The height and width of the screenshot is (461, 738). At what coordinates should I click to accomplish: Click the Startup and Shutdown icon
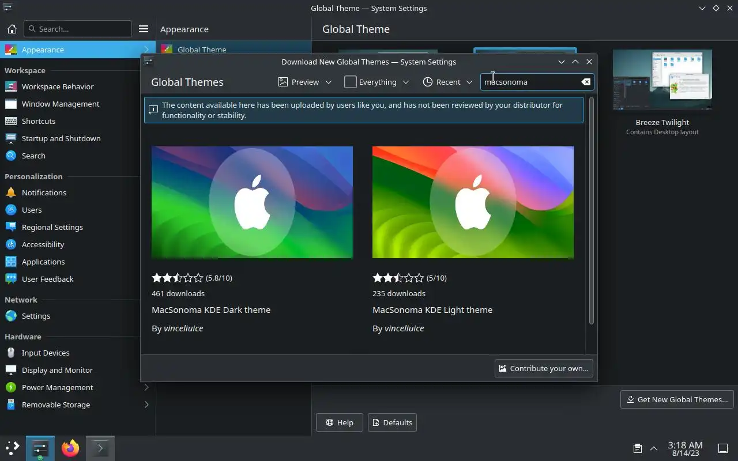tap(11, 138)
